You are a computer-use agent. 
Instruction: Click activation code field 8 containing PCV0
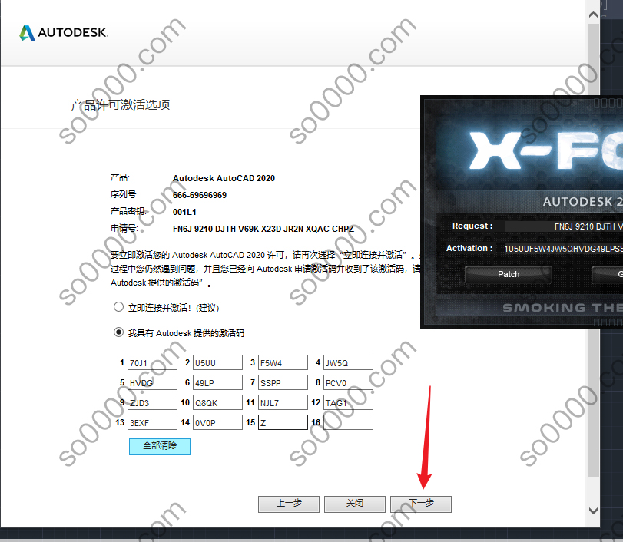[x=348, y=382]
